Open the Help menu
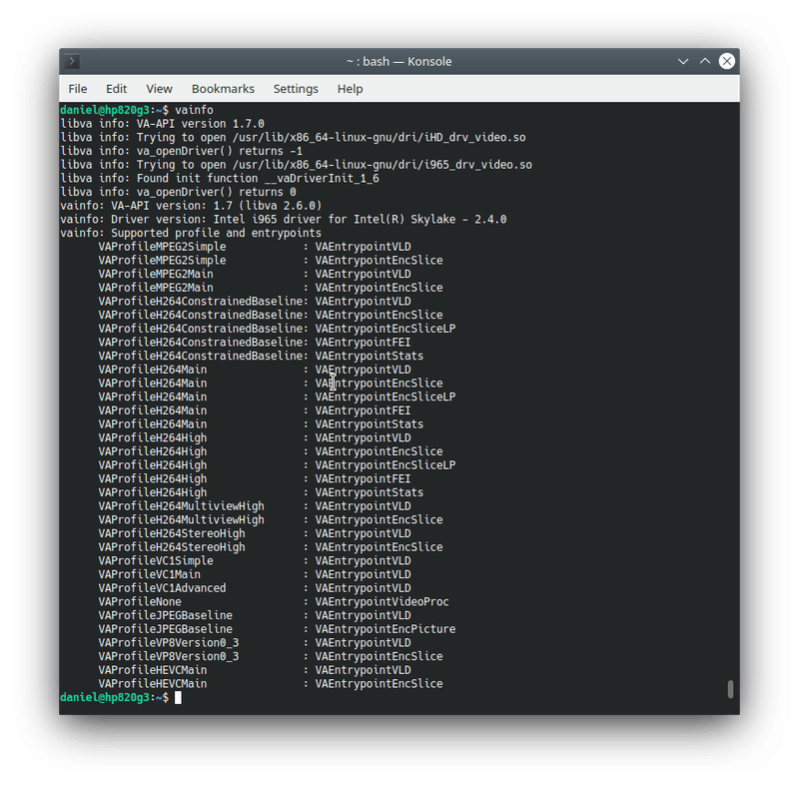The width and height of the screenshot is (799, 785). pos(350,89)
